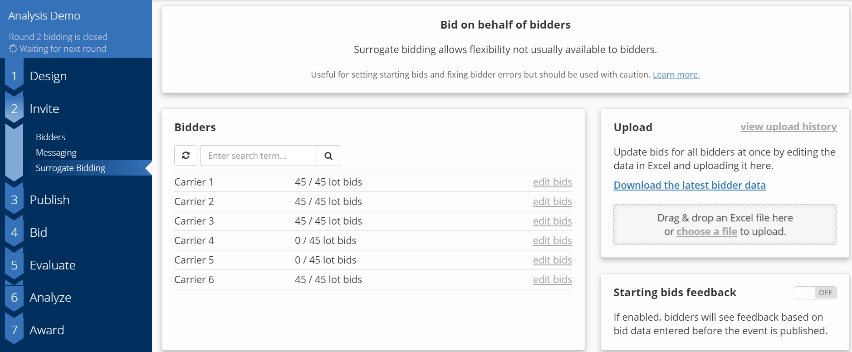Screen dimensions: 852x352
Task: Open step 1 Design chevron
Action: coord(14,76)
